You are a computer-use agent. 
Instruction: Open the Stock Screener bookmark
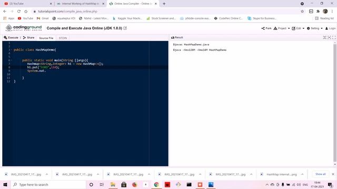coord(161,18)
